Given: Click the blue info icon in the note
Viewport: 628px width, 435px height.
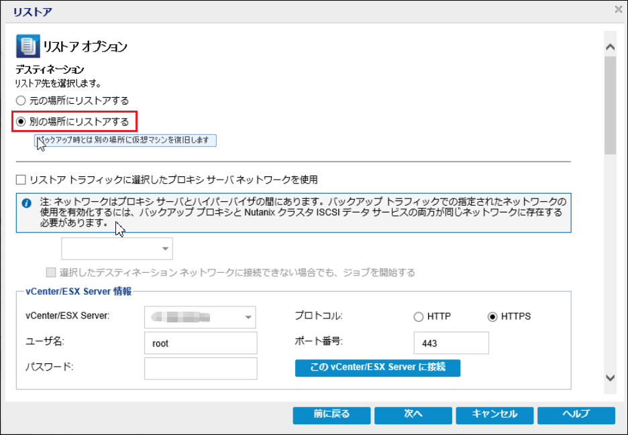Looking at the screenshot, I should [x=25, y=203].
